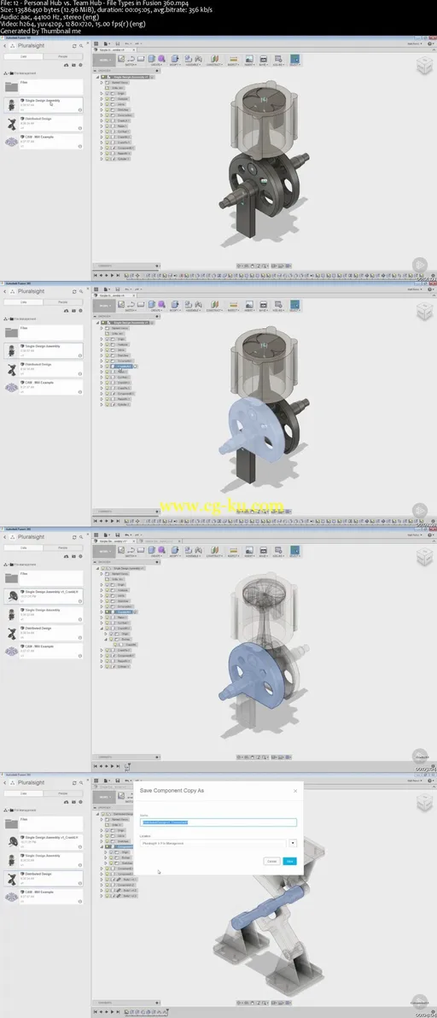
Task: Open the Files folder in the first frame
Action: [43, 87]
